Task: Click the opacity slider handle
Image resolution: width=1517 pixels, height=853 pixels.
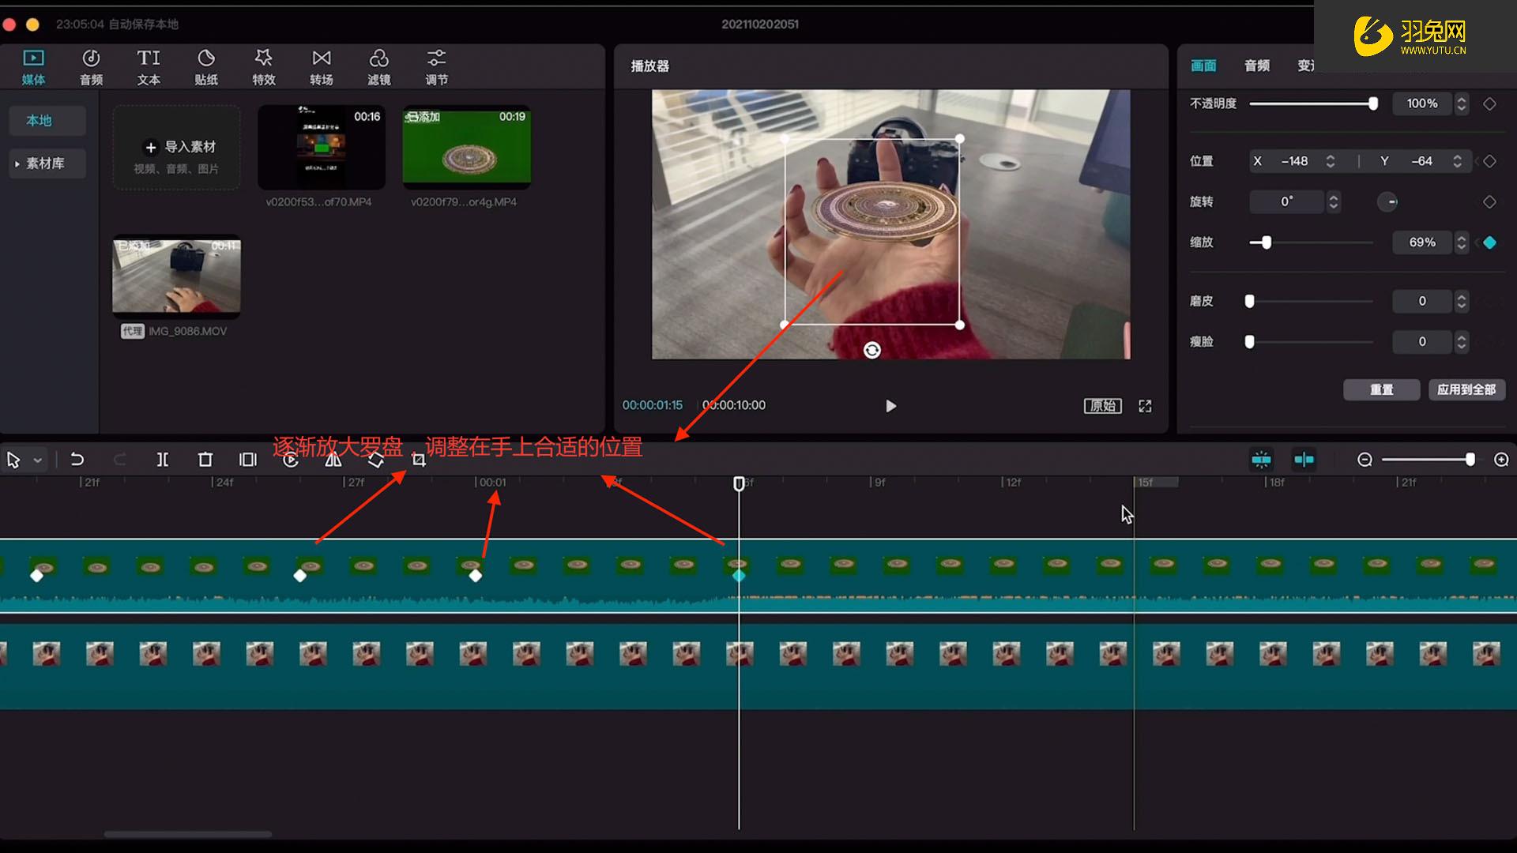Action: click(x=1373, y=103)
